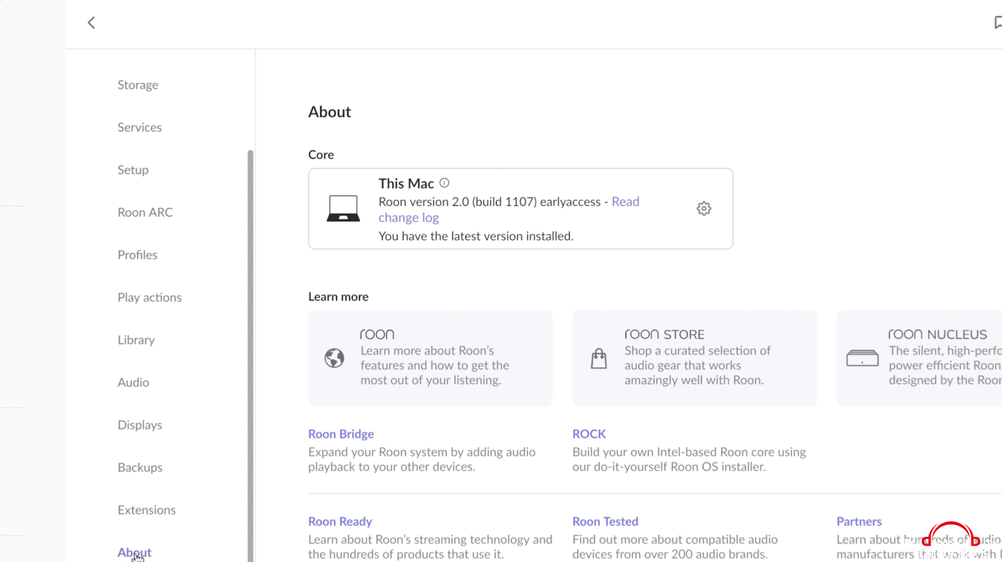Open the Library settings tab
1002x562 pixels.
pyautogui.click(x=136, y=340)
